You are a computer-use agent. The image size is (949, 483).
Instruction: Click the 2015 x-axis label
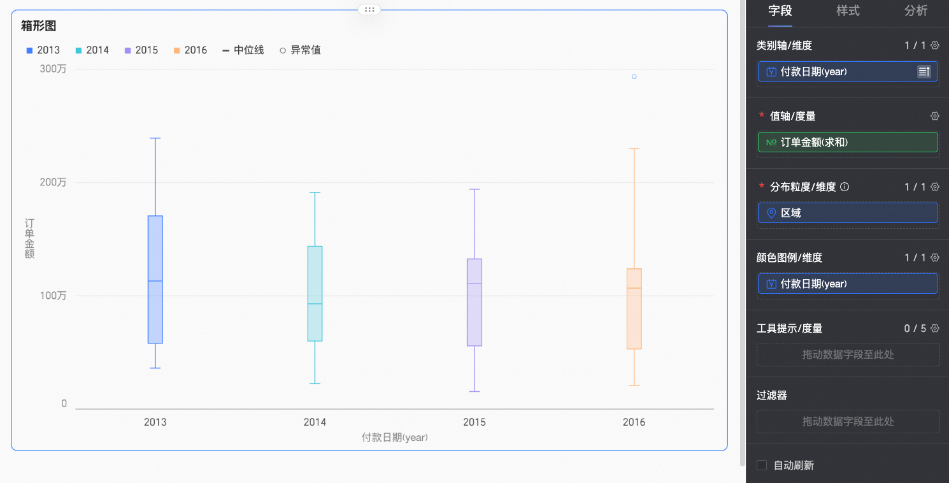474,422
